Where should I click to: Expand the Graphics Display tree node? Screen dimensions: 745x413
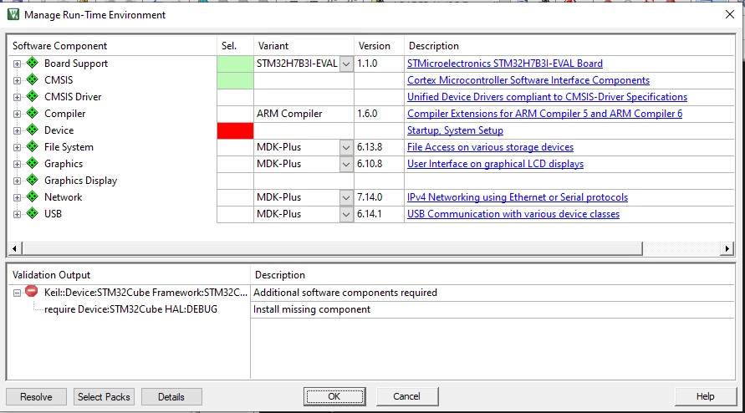[x=17, y=181]
